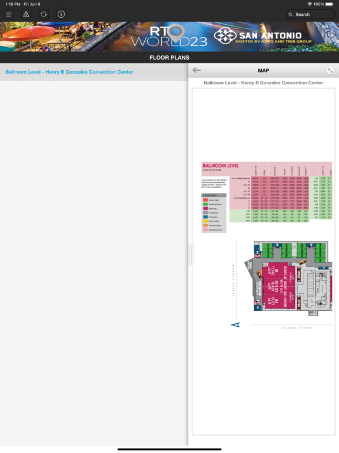
Task: Tap the warning triangle alerts icon
Action: (26, 14)
